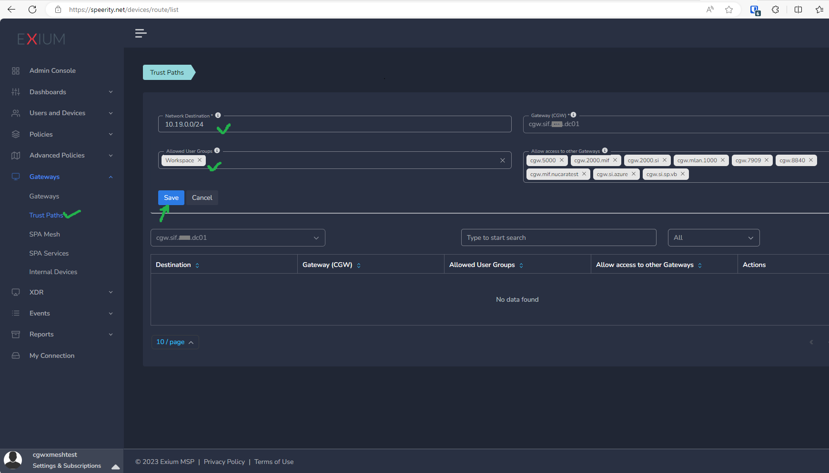Open the Reports sidebar icon

pyautogui.click(x=16, y=334)
